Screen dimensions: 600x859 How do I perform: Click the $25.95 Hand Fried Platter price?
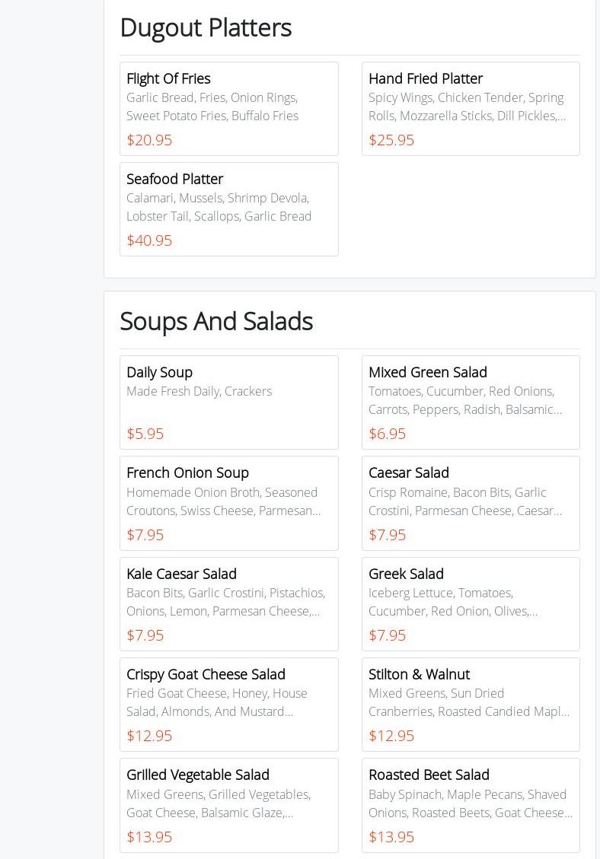click(x=391, y=140)
